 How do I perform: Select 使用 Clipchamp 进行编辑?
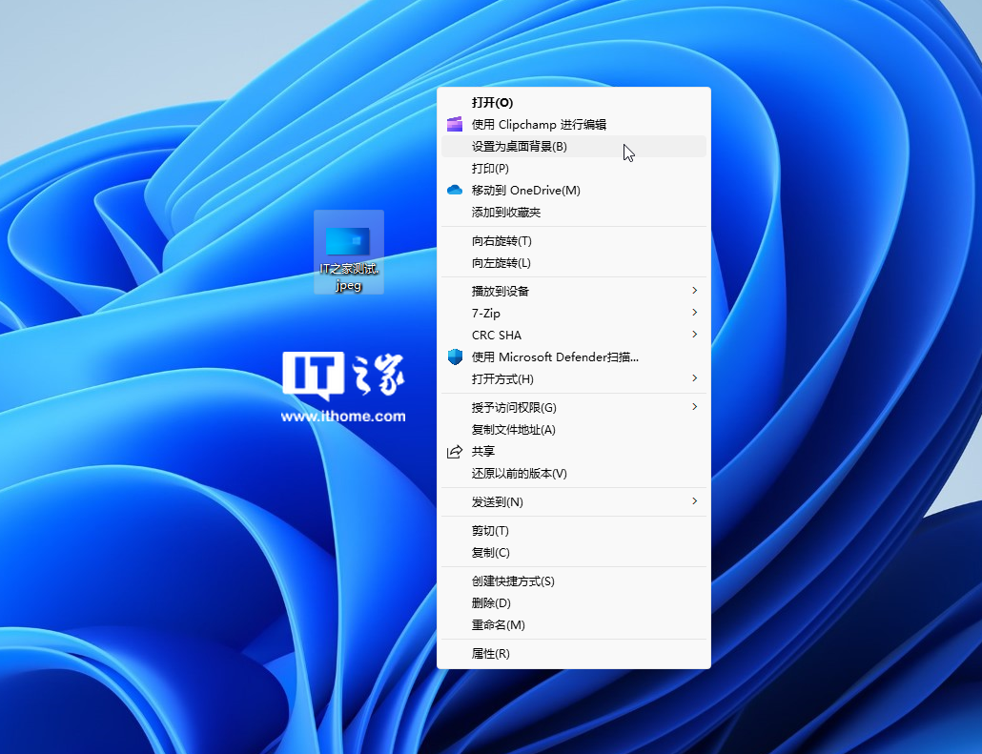(574, 125)
